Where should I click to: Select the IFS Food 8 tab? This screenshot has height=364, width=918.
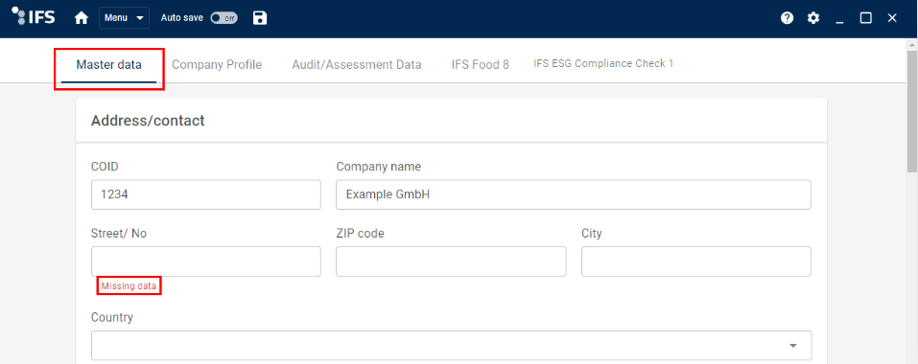[480, 65]
